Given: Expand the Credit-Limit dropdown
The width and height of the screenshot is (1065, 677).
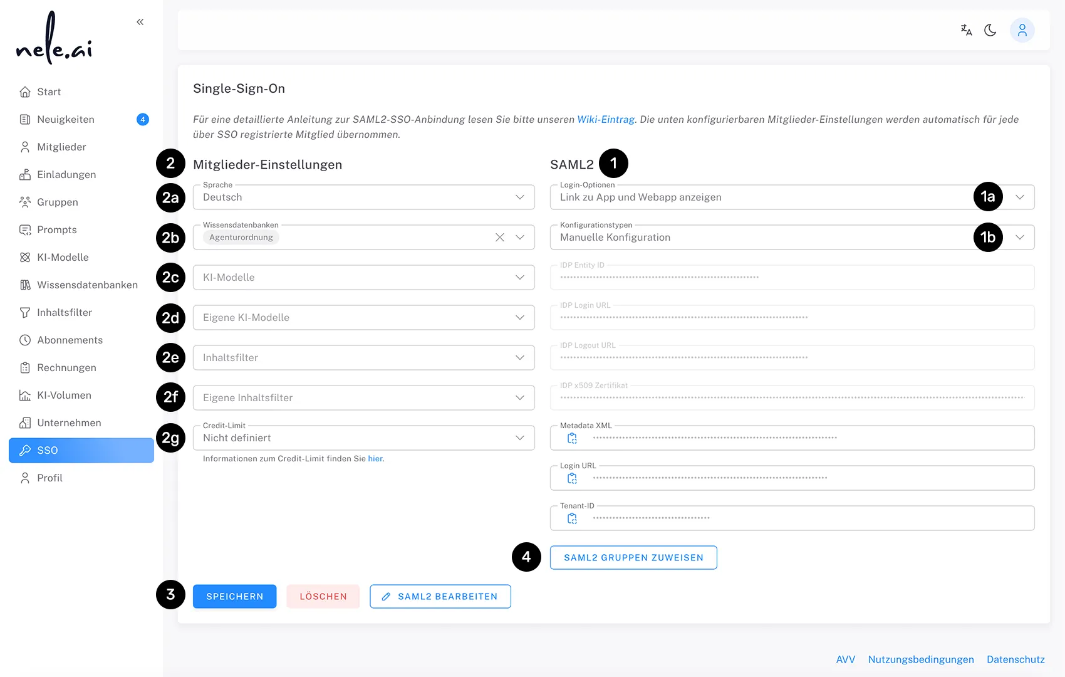Looking at the screenshot, I should [519, 438].
